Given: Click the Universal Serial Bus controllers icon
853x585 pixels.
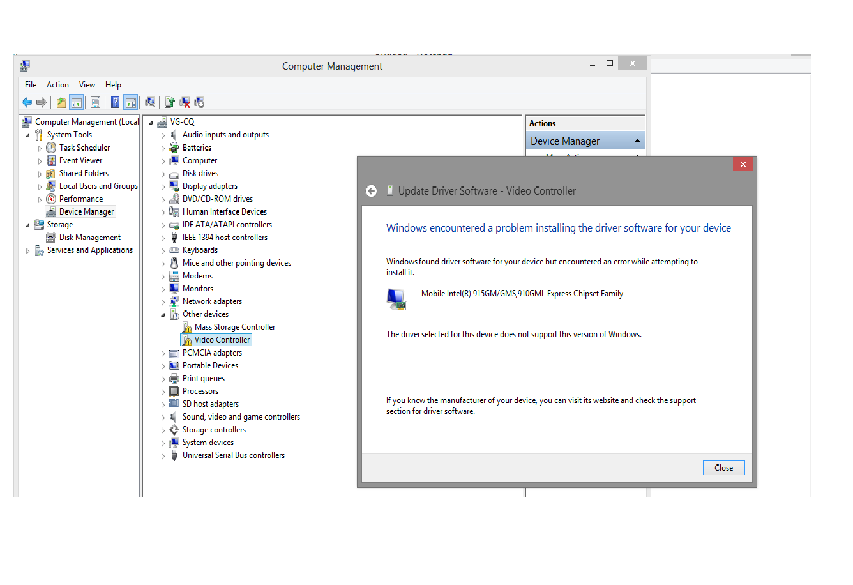Looking at the screenshot, I should click(x=174, y=455).
